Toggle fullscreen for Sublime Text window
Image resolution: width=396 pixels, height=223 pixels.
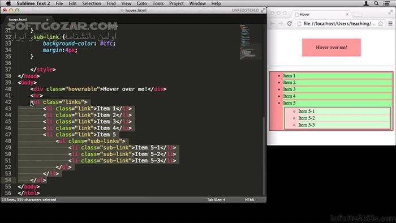pos(263,10)
